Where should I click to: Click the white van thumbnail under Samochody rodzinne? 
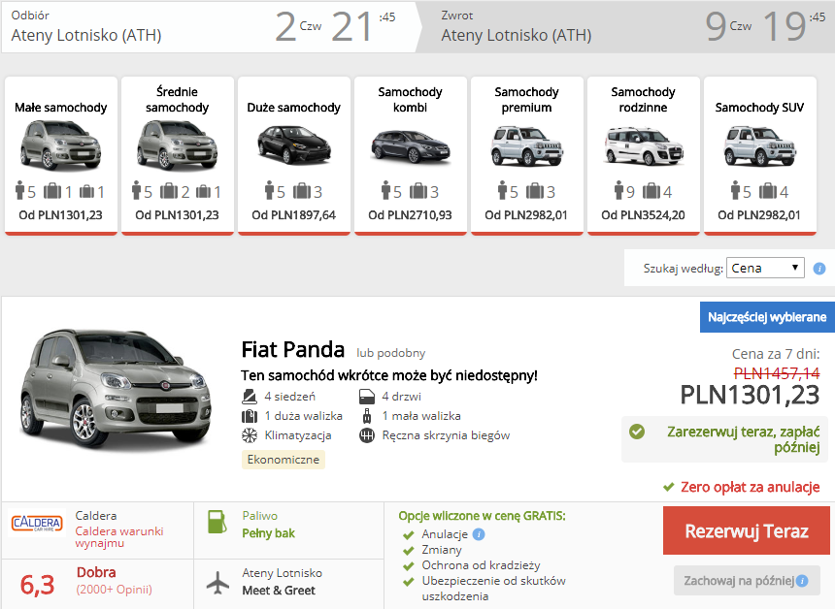pos(644,145)
